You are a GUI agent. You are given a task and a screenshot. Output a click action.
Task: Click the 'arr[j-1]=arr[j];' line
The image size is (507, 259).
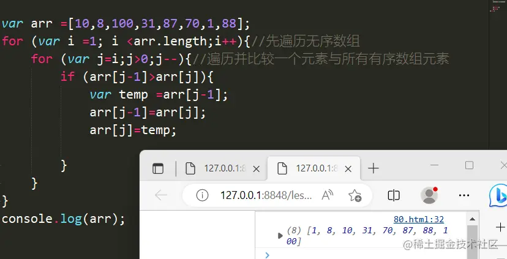coord(148,113)
